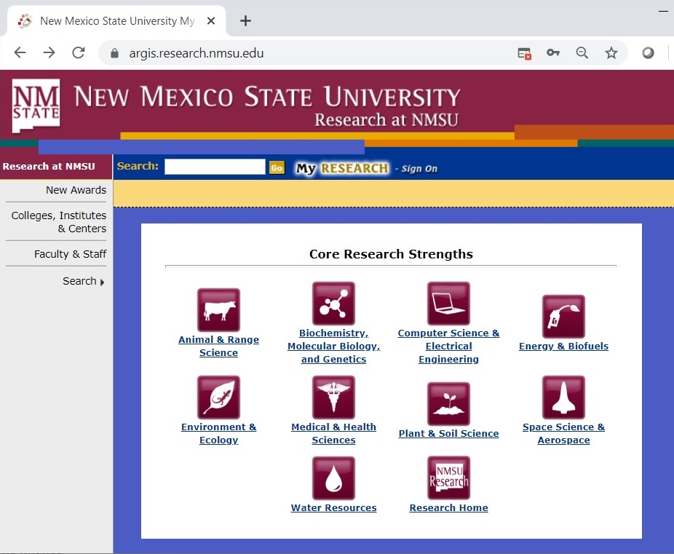Open New Awards in the sidebar
This screenshot has height=554, width=674.
click(x=76, y=190)
